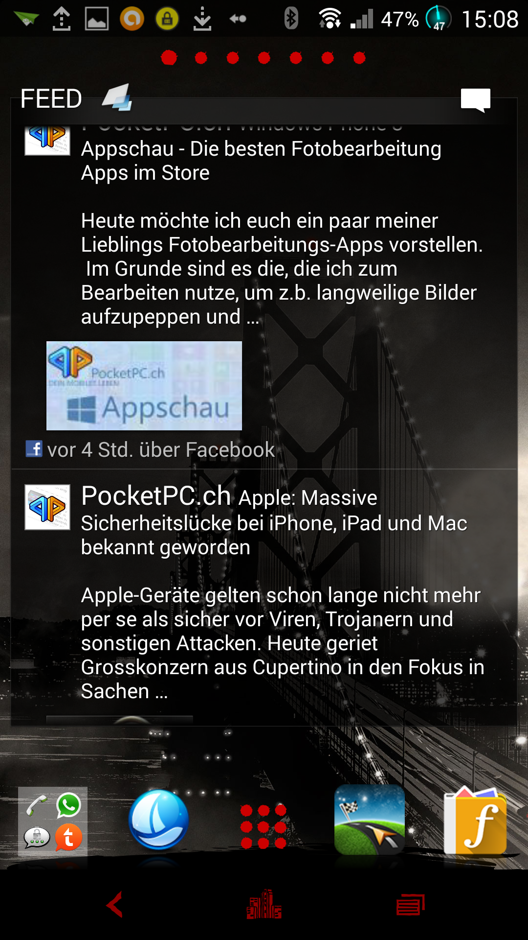This screenshot has width=528, height=940.
Task: Compose new post via speech bubble icon
Action: click(475, 100)
